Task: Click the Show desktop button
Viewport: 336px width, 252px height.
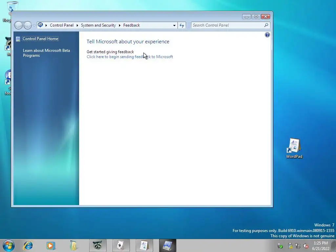Action: click(x=334, y=245)
